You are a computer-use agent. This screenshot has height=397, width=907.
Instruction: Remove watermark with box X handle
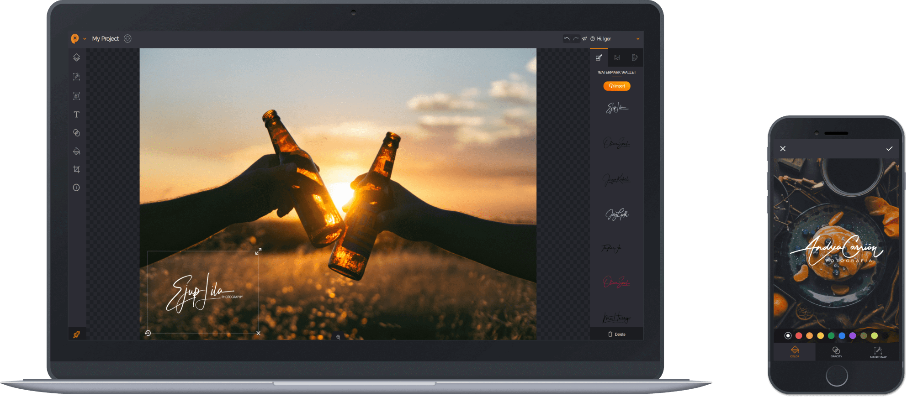(258, 333)
